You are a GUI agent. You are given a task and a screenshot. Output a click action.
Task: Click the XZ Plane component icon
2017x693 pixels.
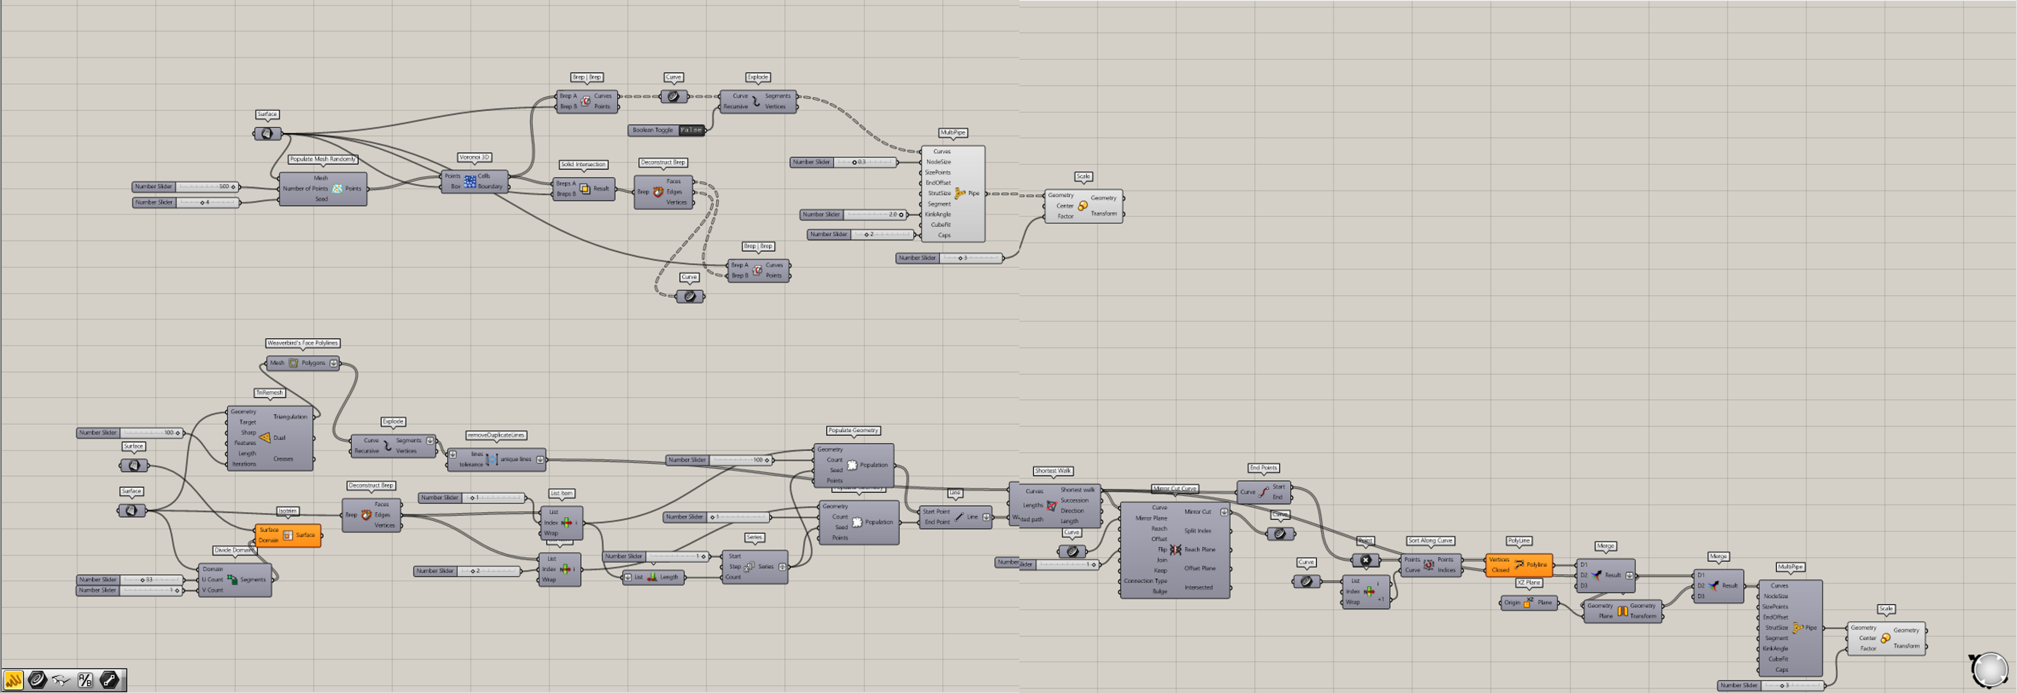(x=1528, y=602)
